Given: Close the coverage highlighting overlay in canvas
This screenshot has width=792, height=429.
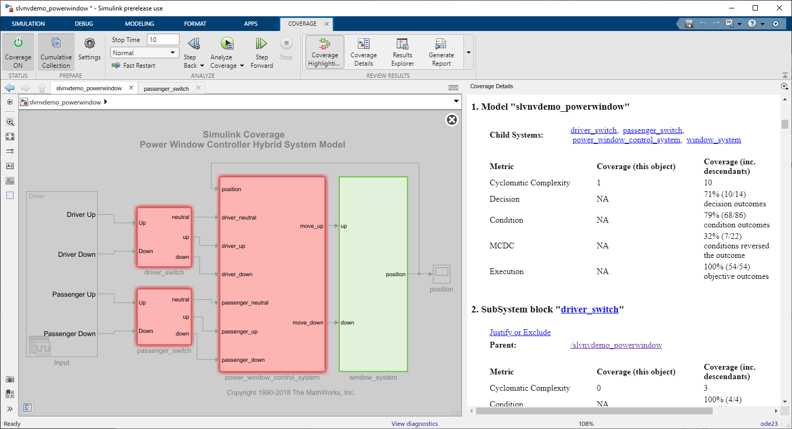Looking at the screenshot, I should 451,120.
